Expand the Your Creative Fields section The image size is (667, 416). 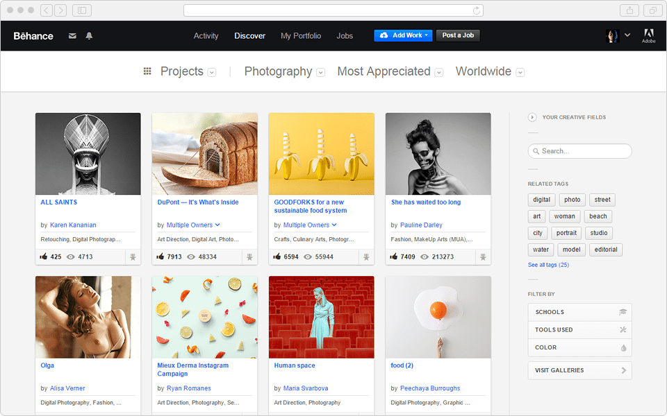click(x=532, y=118)
